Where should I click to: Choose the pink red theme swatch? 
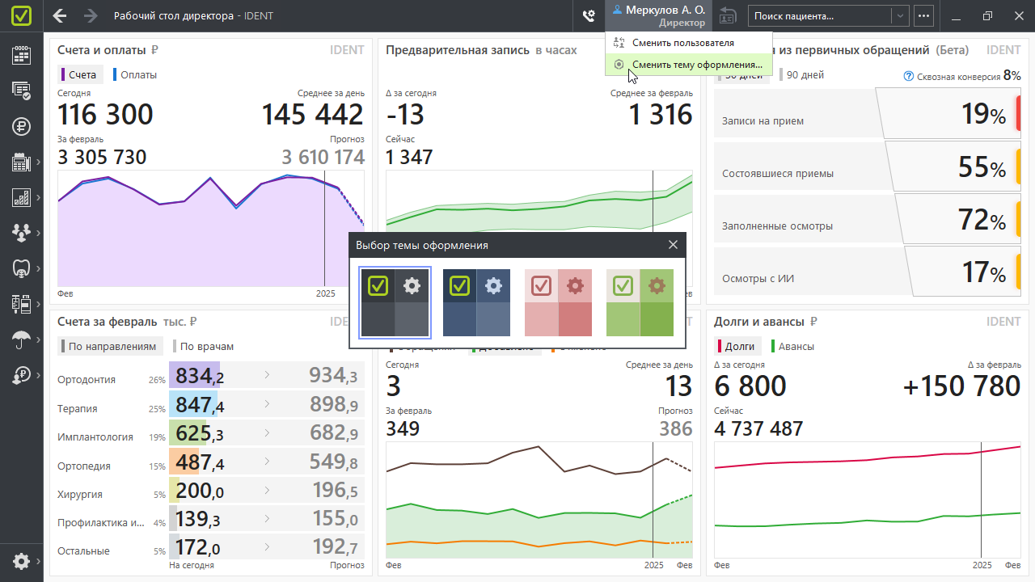[x=559, y=302]
